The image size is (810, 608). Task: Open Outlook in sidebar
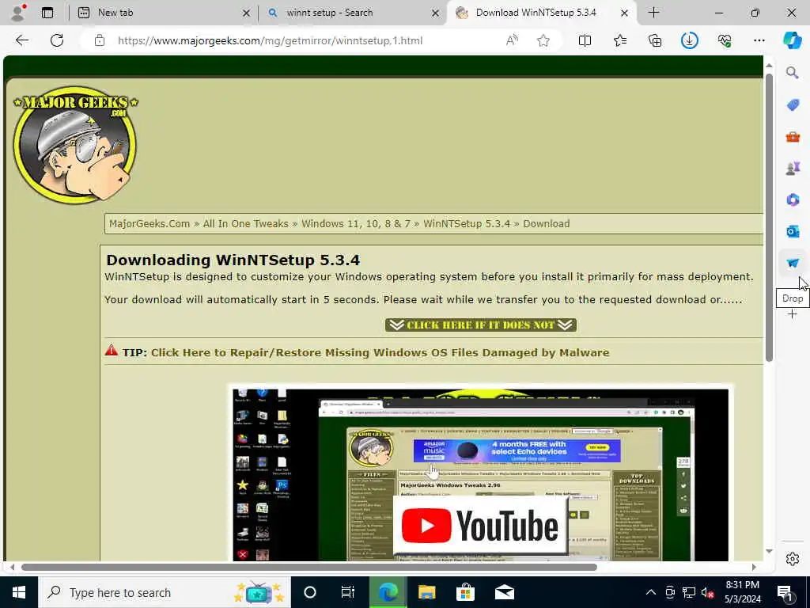coord(793,232)
